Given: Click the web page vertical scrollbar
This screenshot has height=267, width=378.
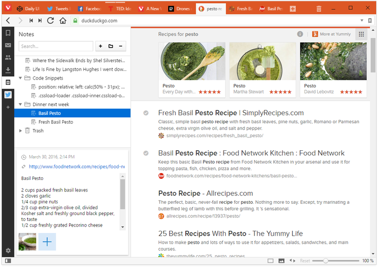Looking at the screenshot, I should click(373, 55).
